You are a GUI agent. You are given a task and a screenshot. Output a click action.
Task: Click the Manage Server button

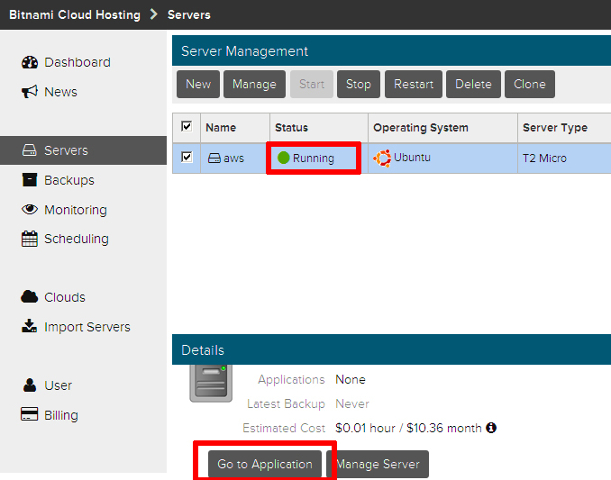click(378, 464)
